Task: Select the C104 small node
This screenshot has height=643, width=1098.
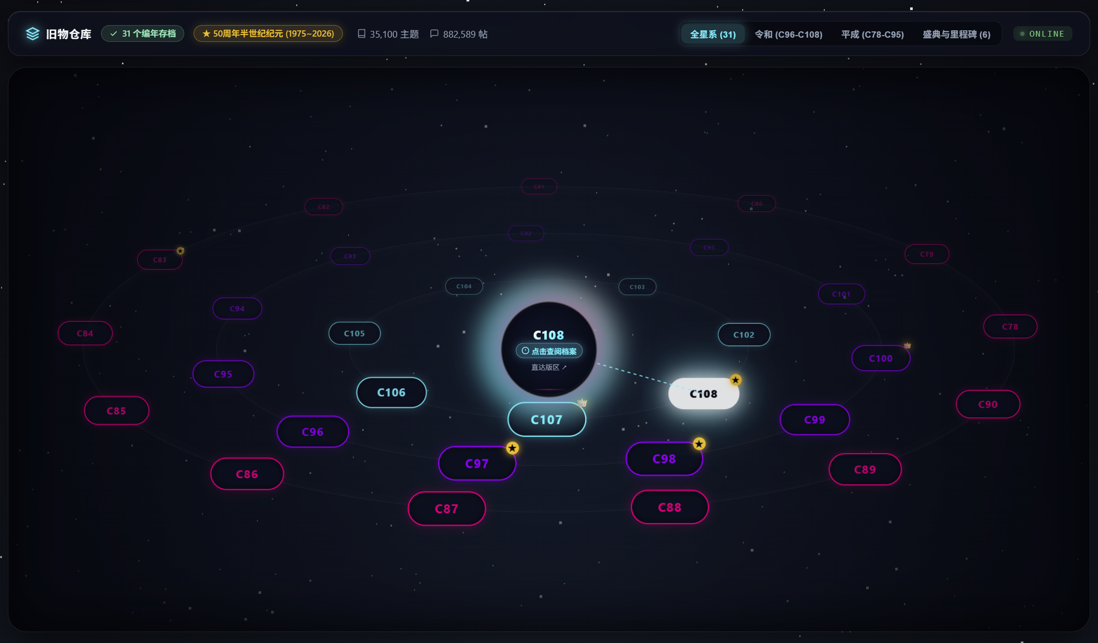Action: pyautogui.click(x=464, y=286)
